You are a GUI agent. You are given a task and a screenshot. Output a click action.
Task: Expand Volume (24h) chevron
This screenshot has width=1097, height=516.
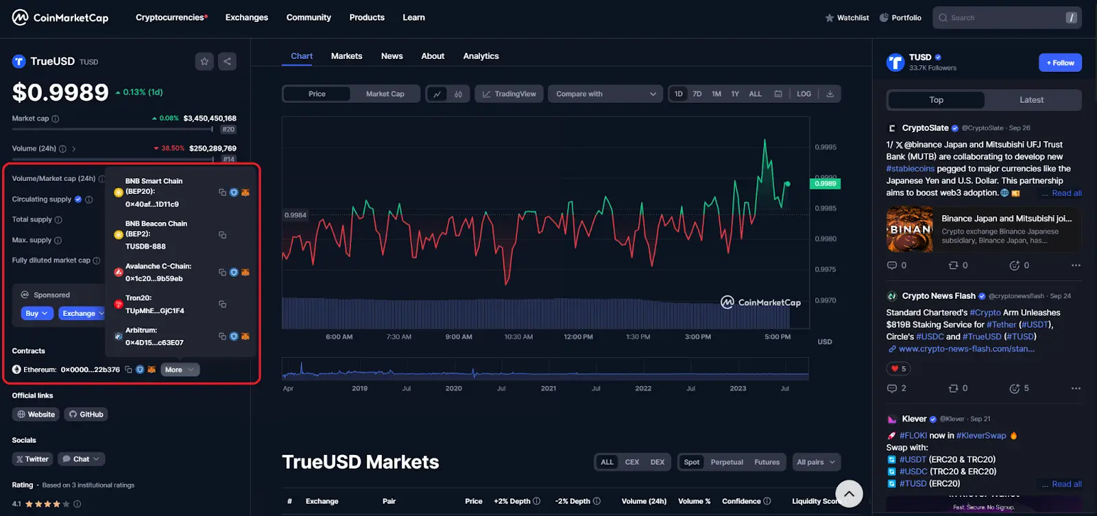[x=73, y=149]
